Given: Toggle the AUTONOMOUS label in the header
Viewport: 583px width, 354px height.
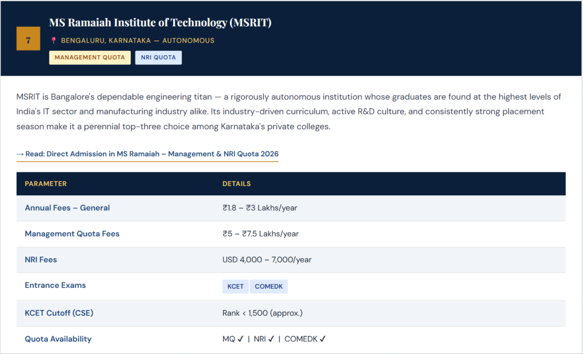Looking at the screenshot, I should pos(190,40).
